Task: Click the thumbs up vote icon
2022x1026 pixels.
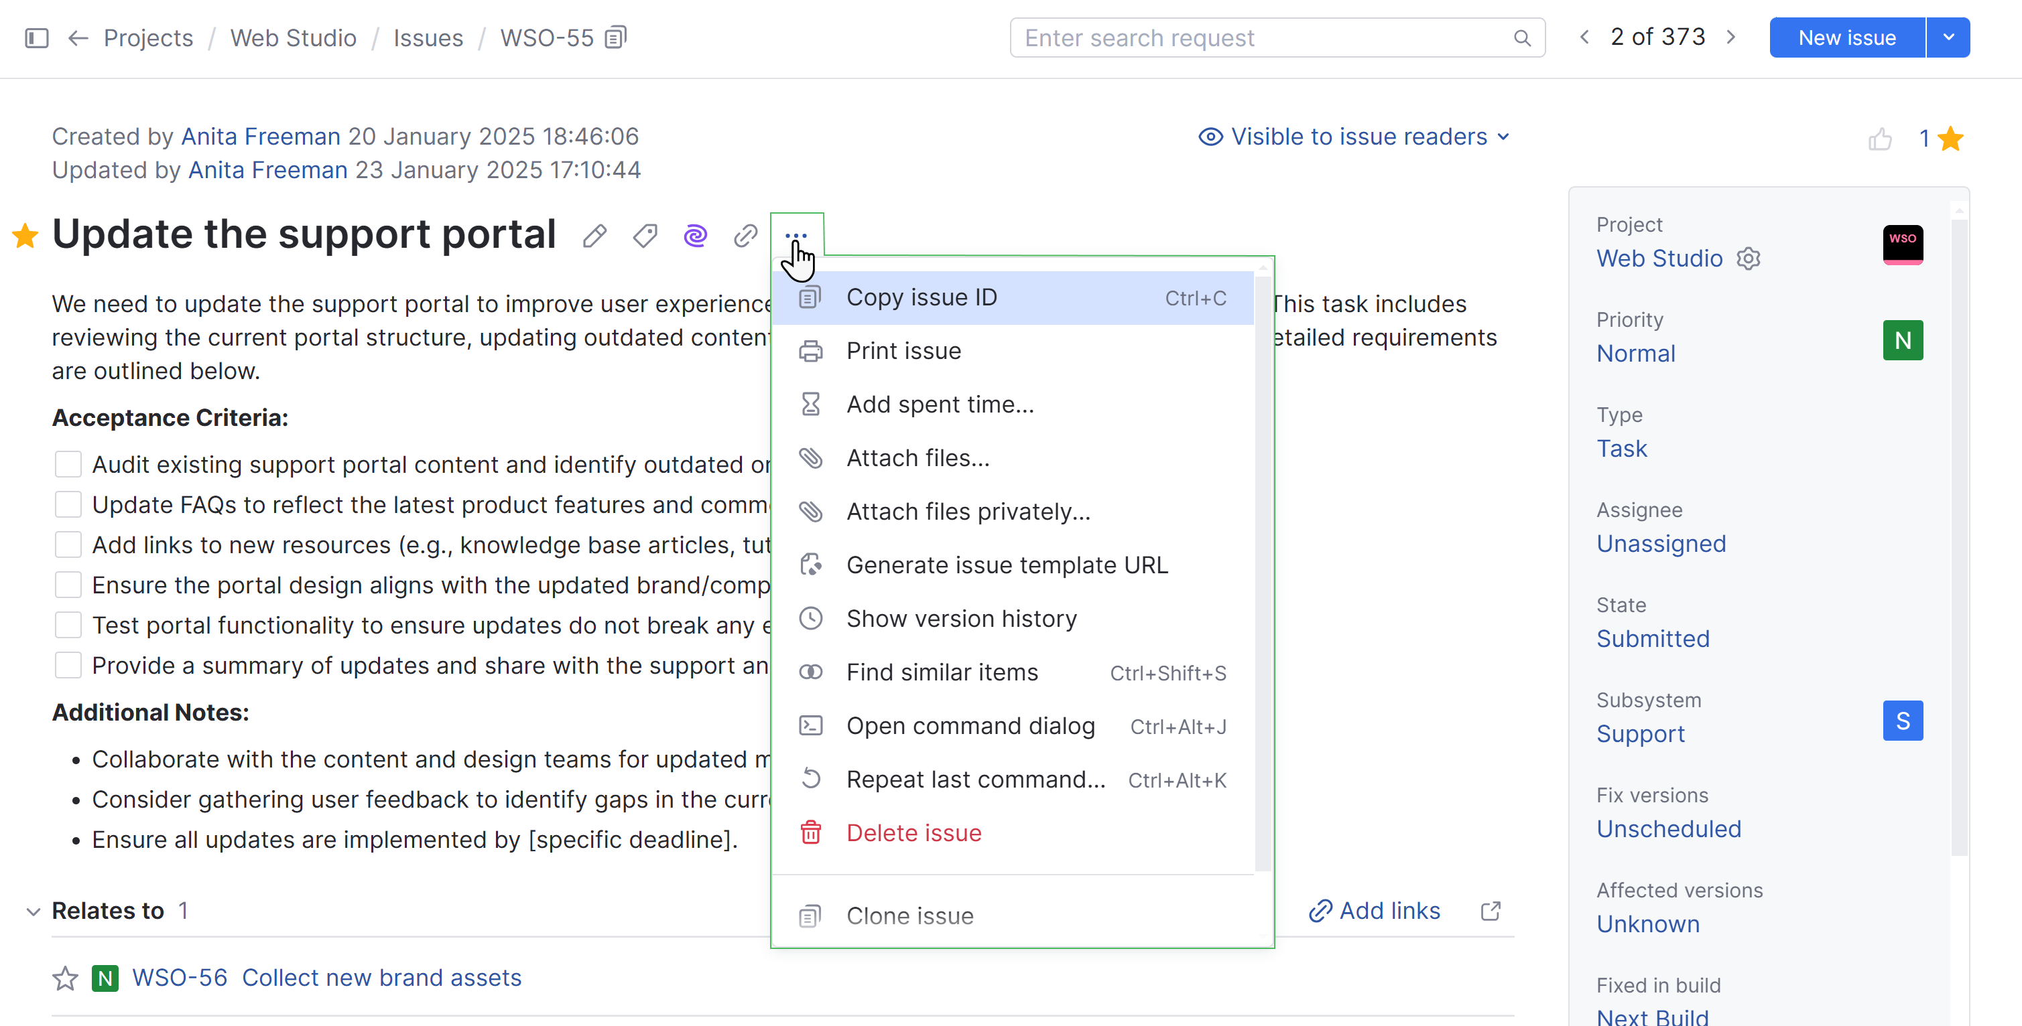Action: pos(1879,139)
